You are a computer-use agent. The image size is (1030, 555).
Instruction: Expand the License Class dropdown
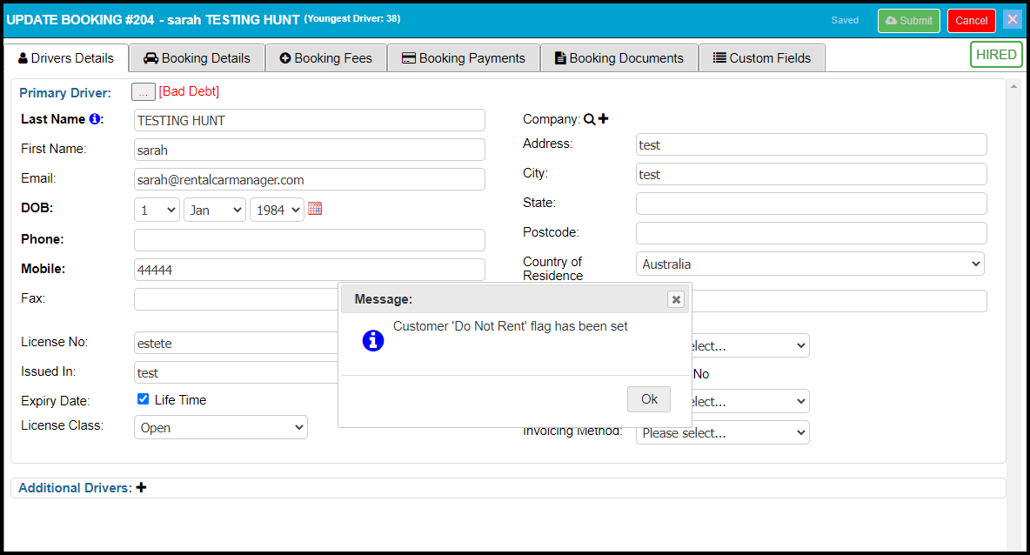tap(221, 427)
